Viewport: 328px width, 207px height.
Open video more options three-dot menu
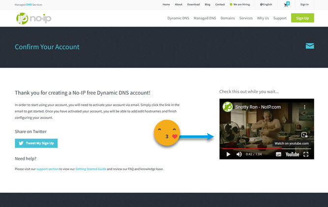(x=304, y=106)
